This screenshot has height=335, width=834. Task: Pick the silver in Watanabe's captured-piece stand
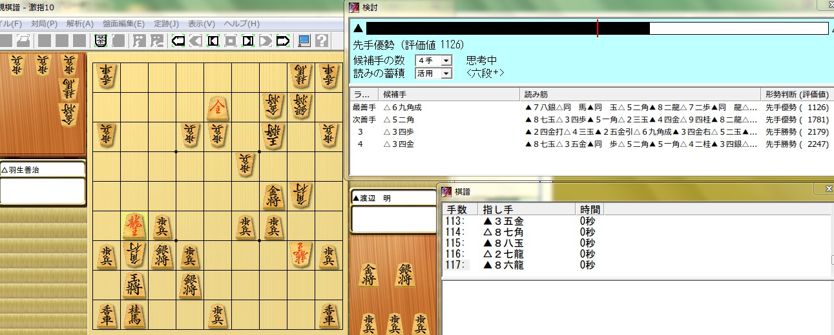[405, 275]
